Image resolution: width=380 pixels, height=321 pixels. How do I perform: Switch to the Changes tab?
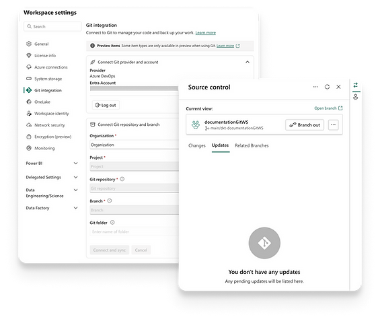click(x=197, y=146)
